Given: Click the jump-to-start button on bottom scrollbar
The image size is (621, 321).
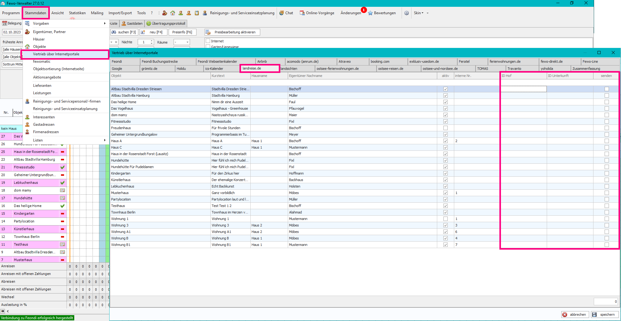Looking at the screenshot, I should (x=3, y=311).
